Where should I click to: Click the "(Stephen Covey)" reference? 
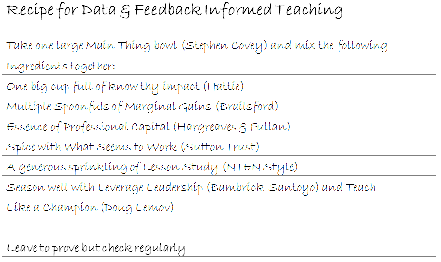225,46
